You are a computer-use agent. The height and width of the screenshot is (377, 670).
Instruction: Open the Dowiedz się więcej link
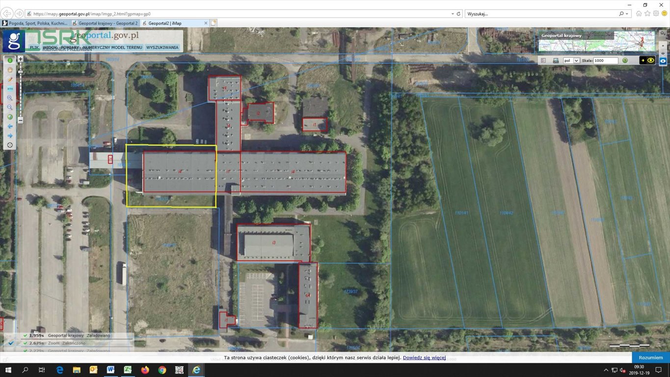click(x=424, y=358)
